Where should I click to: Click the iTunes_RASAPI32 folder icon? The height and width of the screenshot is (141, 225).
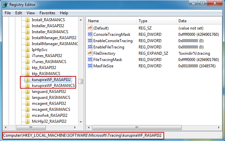point(27,56)
